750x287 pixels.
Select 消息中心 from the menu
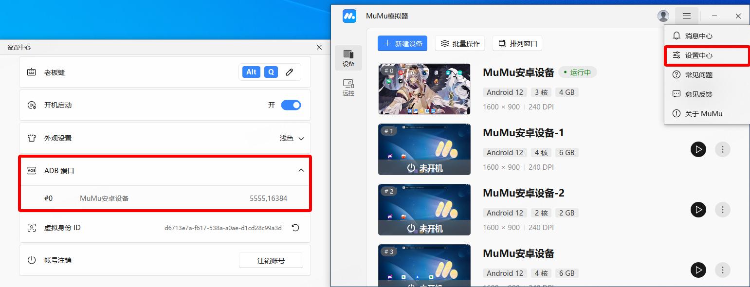(698, 36)
